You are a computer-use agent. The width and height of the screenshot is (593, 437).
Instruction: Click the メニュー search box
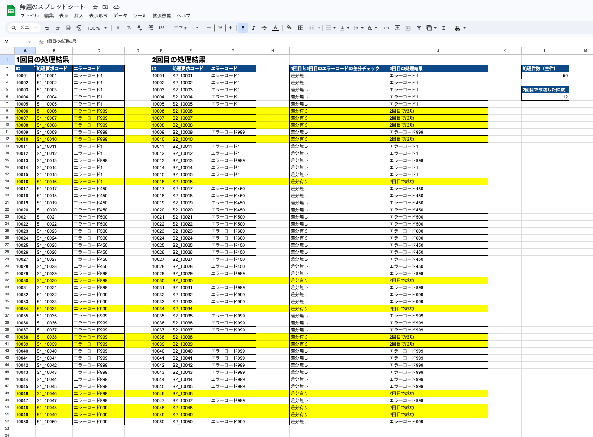[x=25, y=28]
